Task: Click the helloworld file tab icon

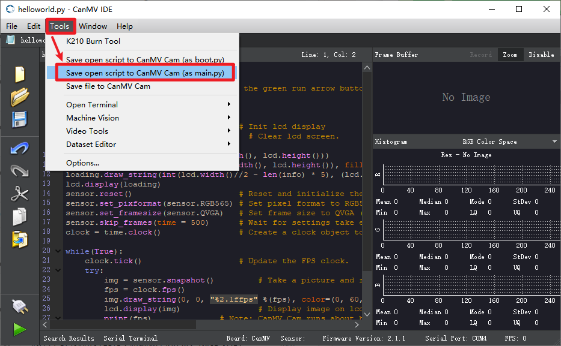Action: pos(11,40)
